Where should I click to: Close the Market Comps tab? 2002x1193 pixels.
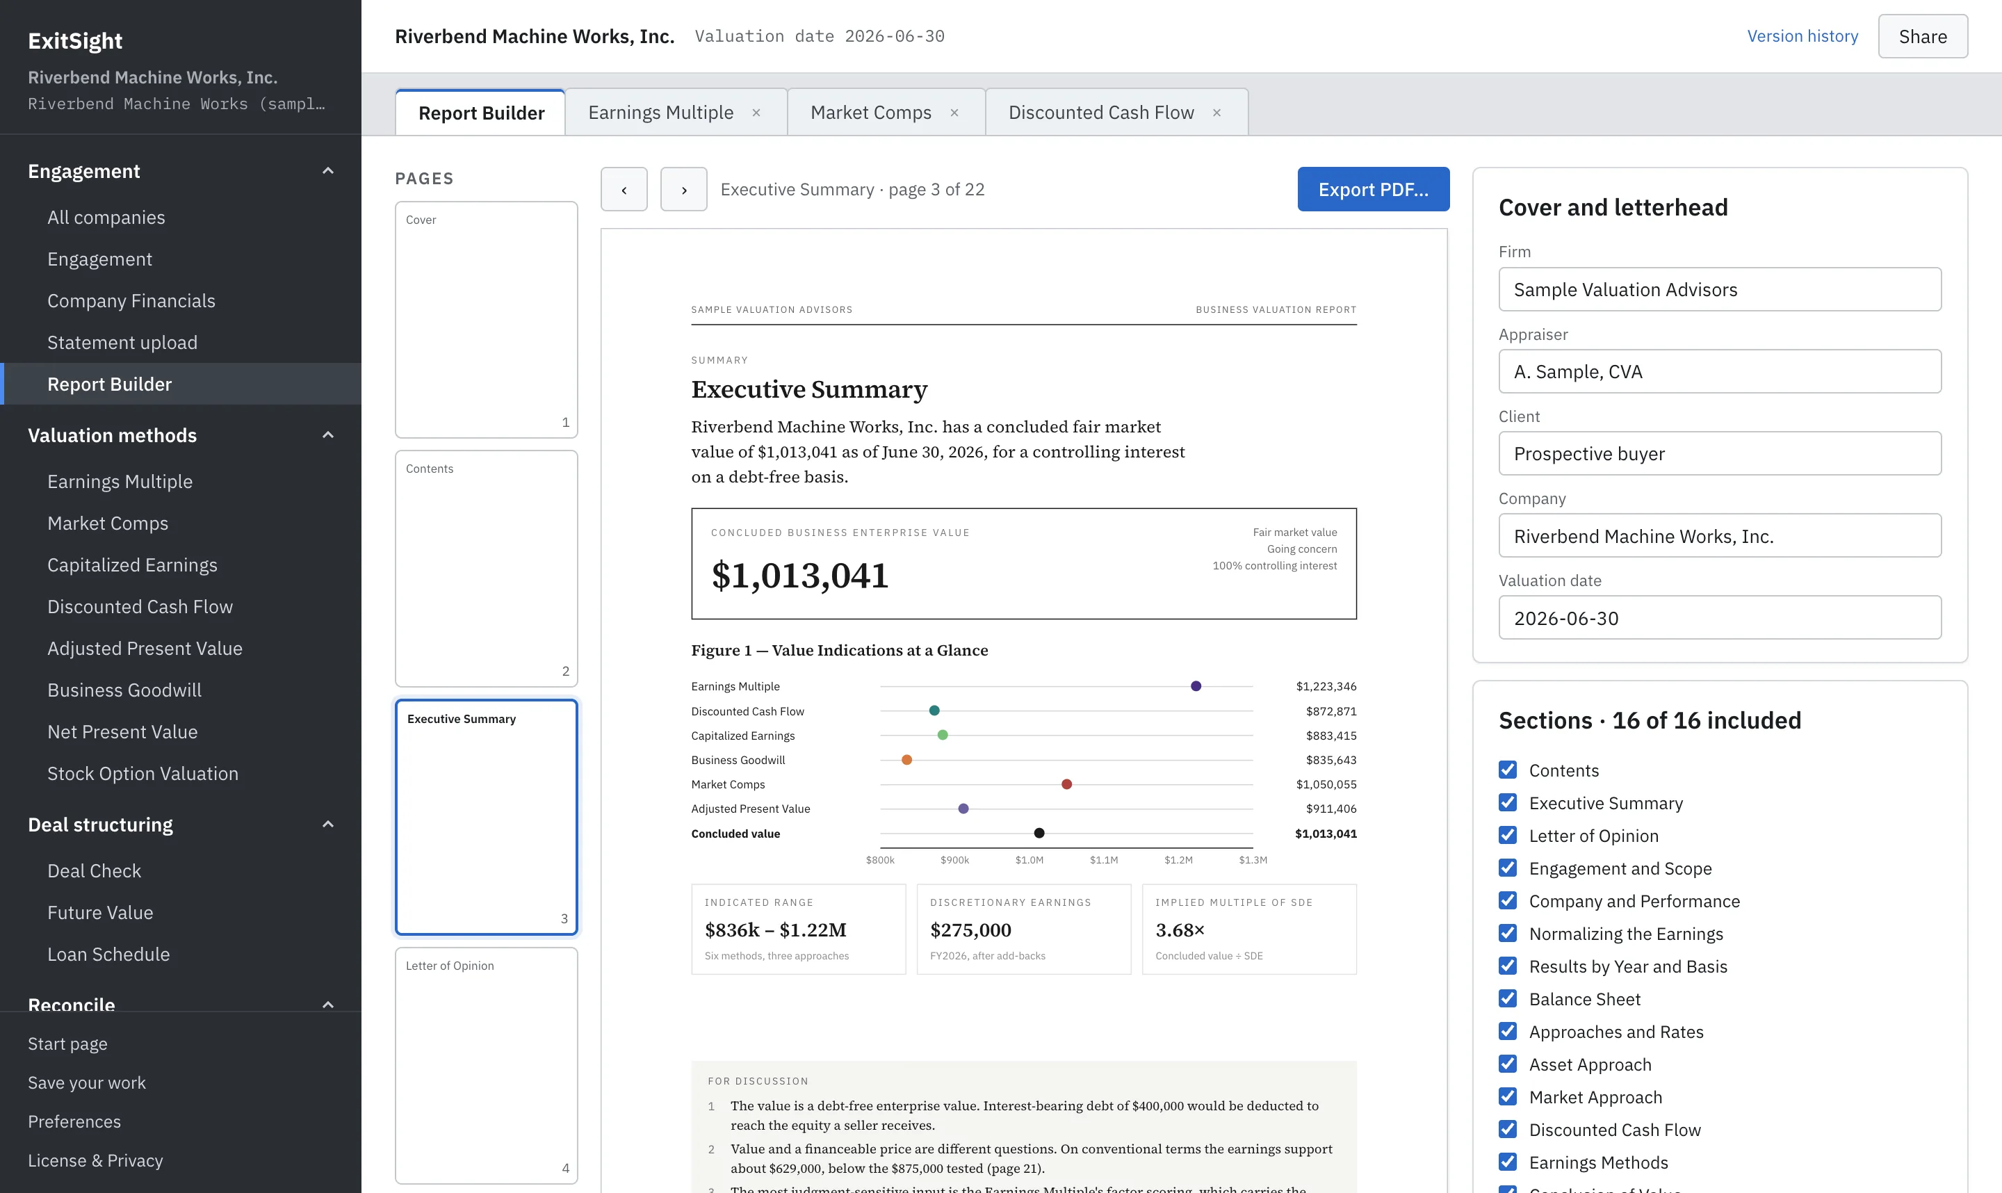click(x=954, y=113)
